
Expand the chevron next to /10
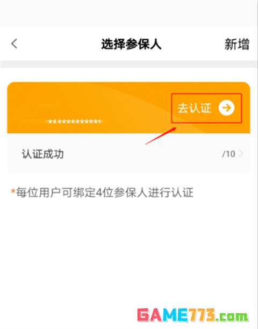(x=241, y=154)
